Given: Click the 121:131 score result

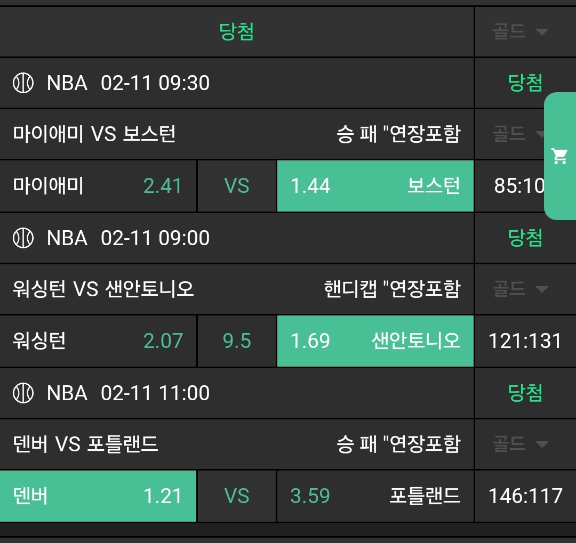Looking at the screenshot, I should 525,341.
